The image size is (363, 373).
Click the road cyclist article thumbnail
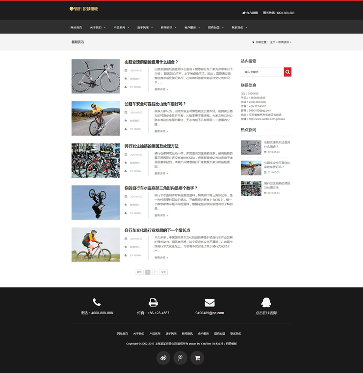[95, 118]
